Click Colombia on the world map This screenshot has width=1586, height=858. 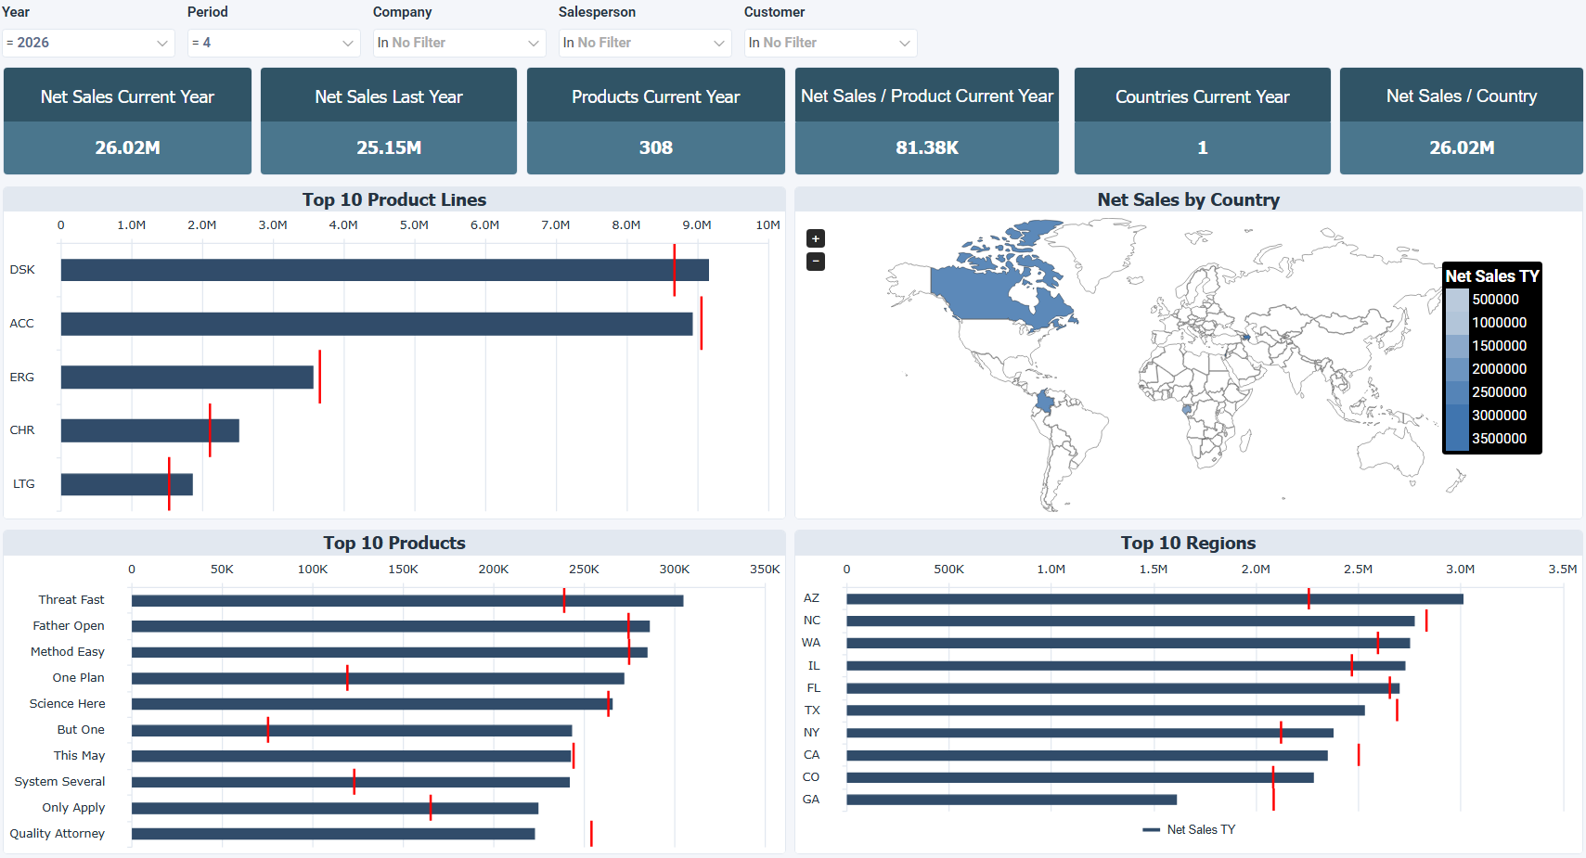click(1046, 402)
